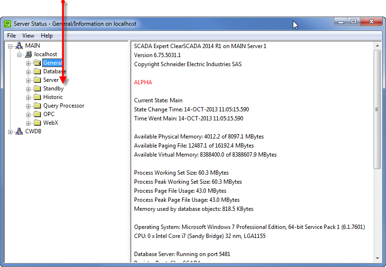Click the Historic folder icon
The height and width of the screenshot is (267, 386).
(x=37, y=97)
